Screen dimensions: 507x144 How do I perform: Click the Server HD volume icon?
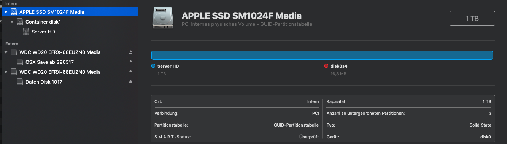(26, 32)
